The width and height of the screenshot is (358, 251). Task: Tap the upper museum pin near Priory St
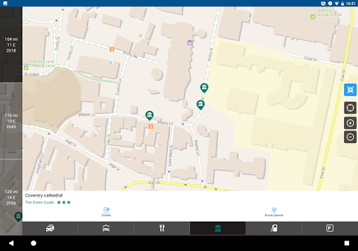coord(204,88)
